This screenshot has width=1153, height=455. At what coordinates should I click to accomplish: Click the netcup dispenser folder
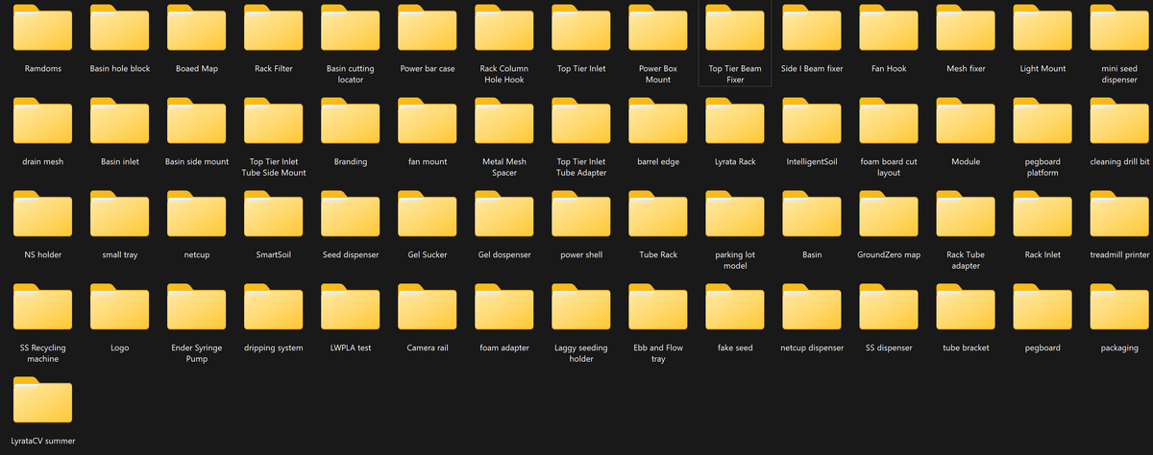[812, 306]
